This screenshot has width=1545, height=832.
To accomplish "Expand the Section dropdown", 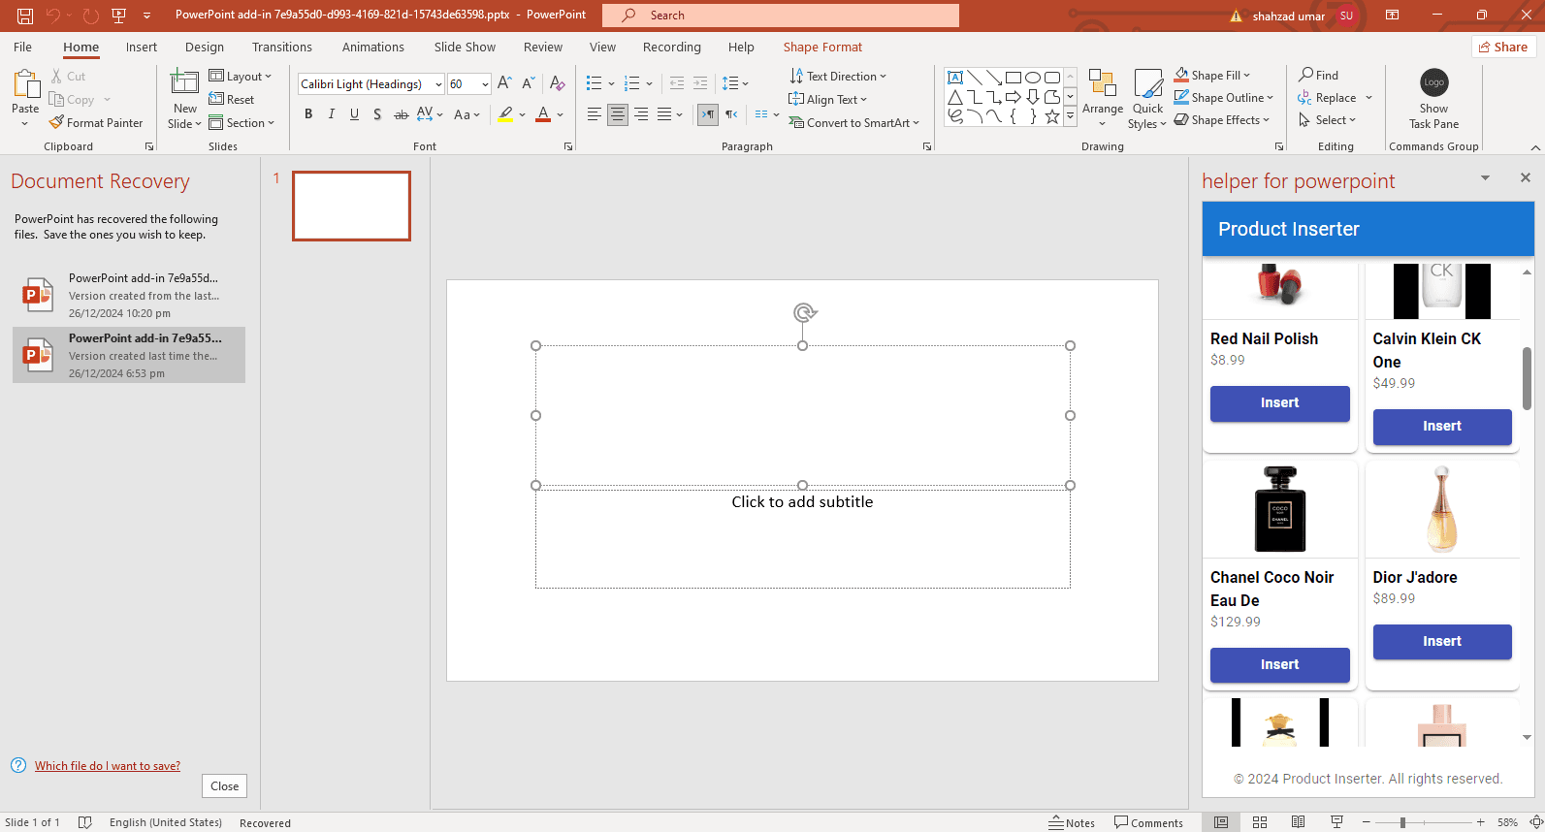I will point(241,123).
